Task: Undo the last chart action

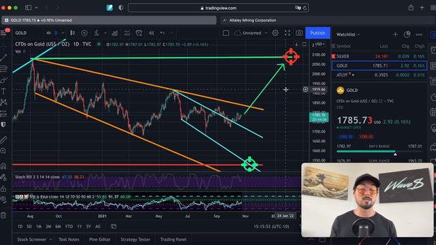Action: pyautogui.click(x=162, y=33)
